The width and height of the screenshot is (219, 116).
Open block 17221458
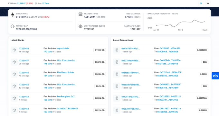point(24,49)
